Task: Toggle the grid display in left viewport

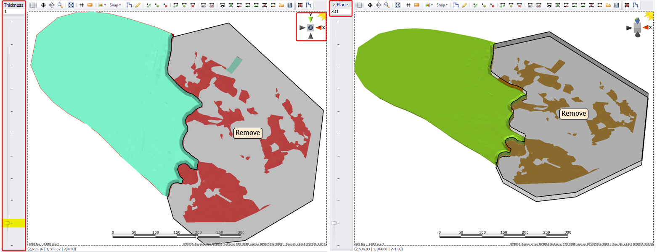Action: coord(81,5)
